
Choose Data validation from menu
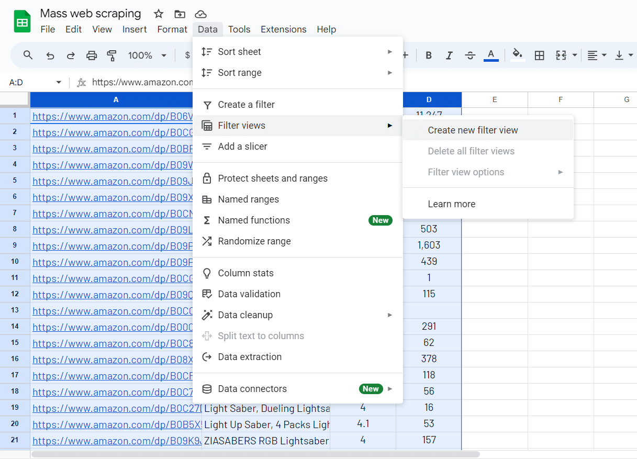[249, 294]
